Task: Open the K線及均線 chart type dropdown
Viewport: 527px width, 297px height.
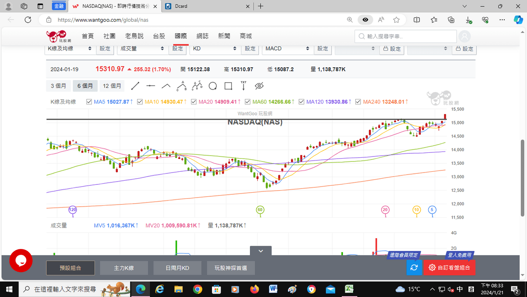Action: click(x=70, y=48)
